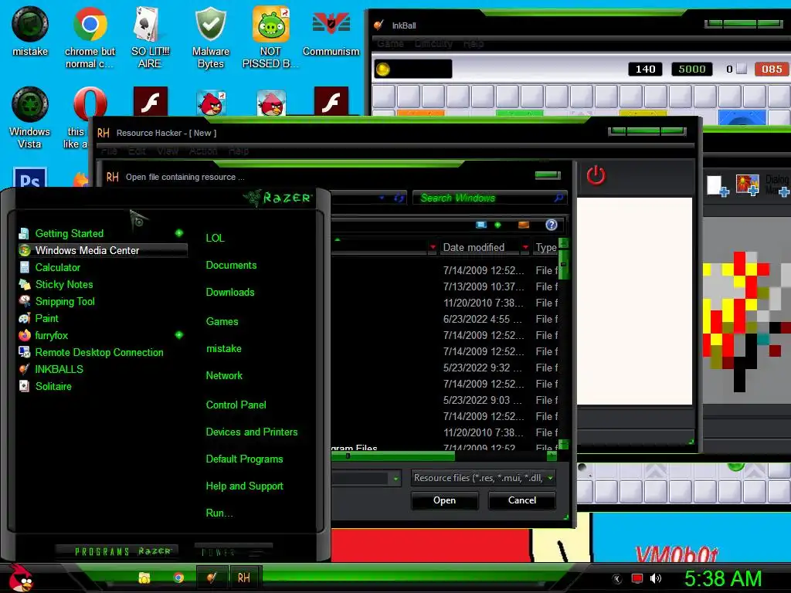Open Control Panel from start menu
791x593 pixels.
point(236,405)
